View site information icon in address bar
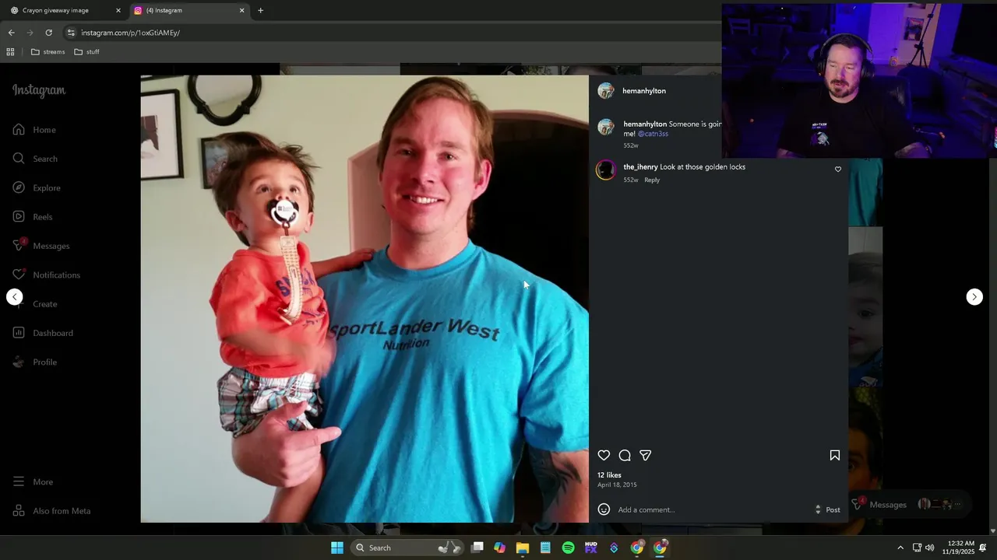Screen dimensions: 997x560 click(x=71, y=33)
